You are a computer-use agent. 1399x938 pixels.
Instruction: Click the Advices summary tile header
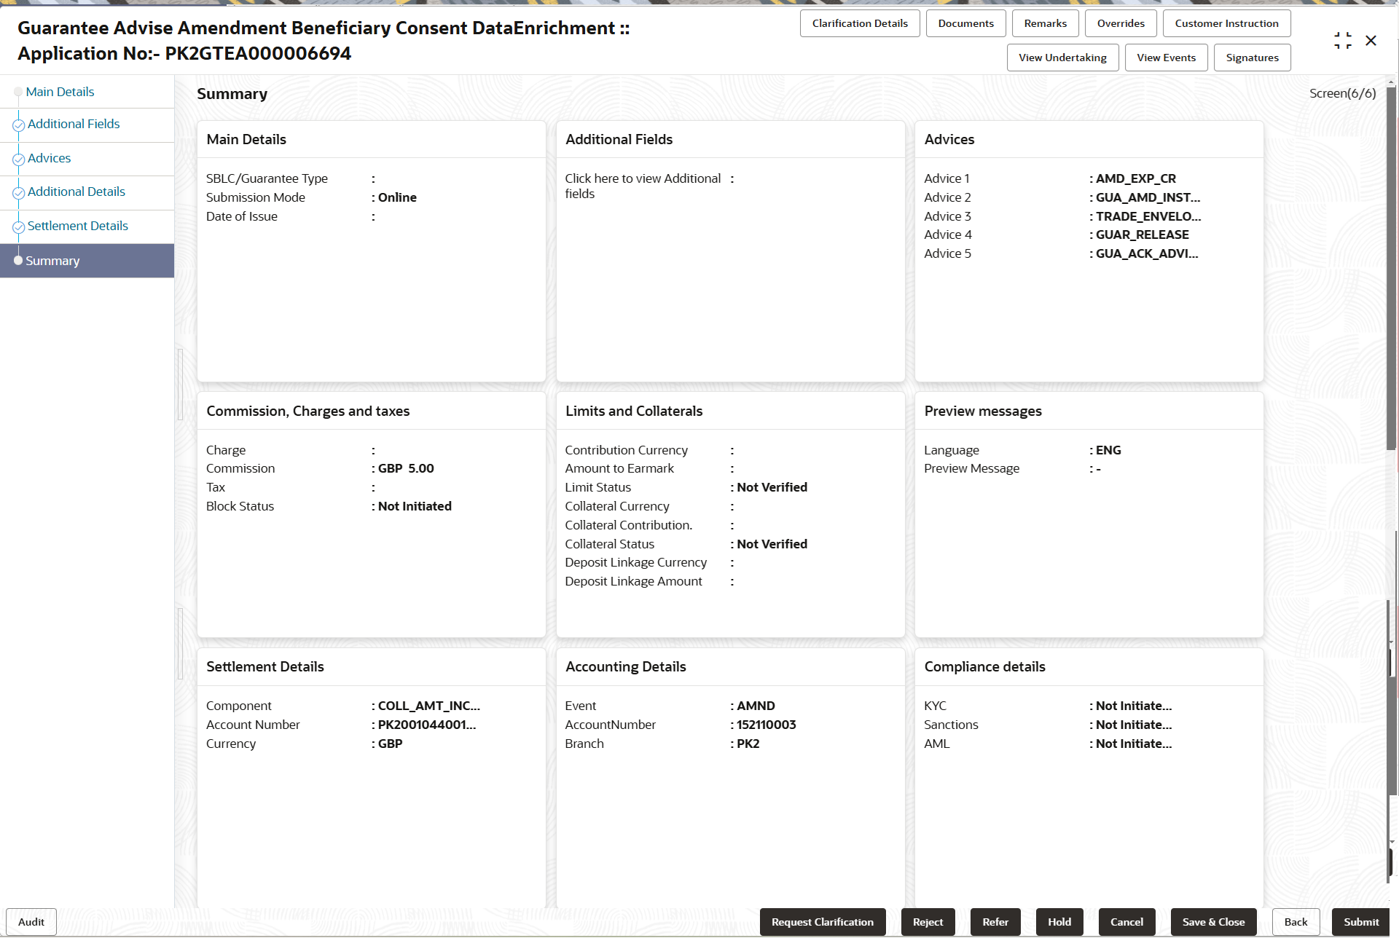click(x=949, y=139)
